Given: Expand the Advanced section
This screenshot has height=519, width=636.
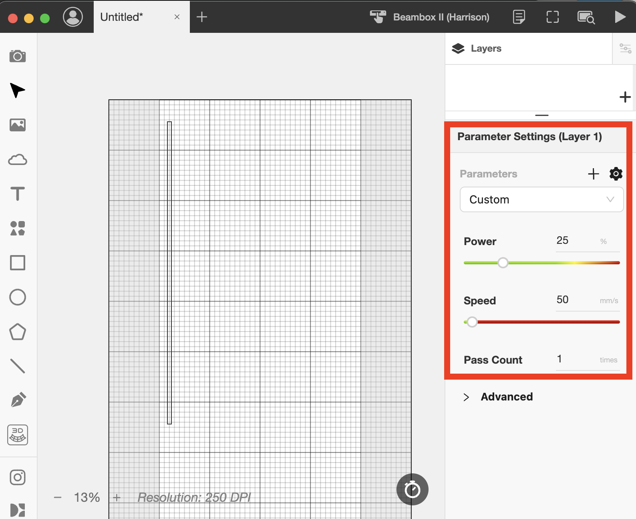Looking at the screenshot, I should click(499, 397).
